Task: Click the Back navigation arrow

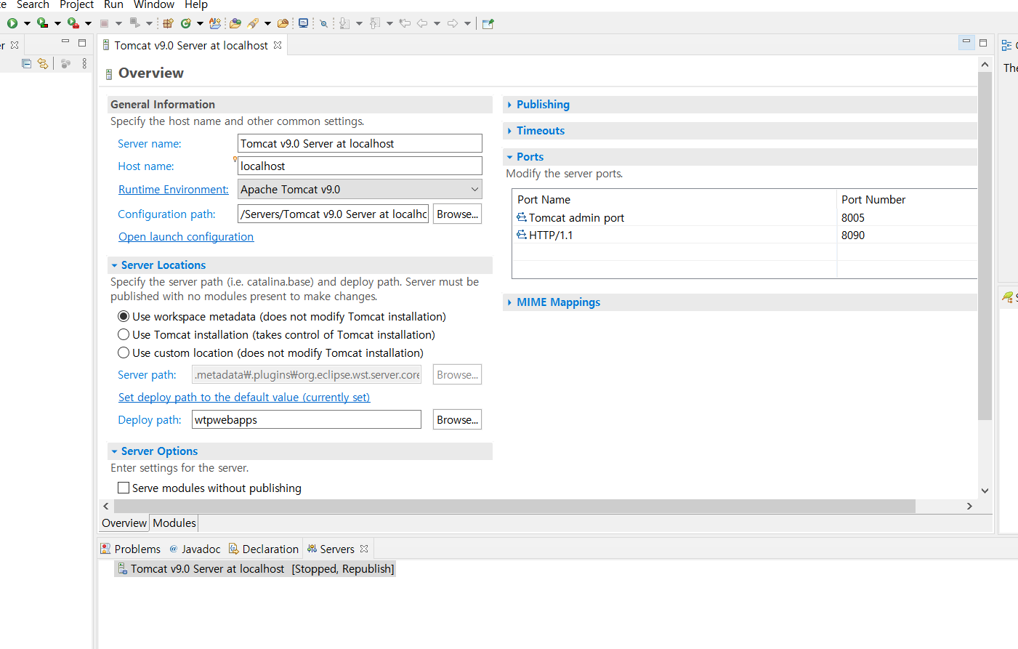Action: [422, 23]
